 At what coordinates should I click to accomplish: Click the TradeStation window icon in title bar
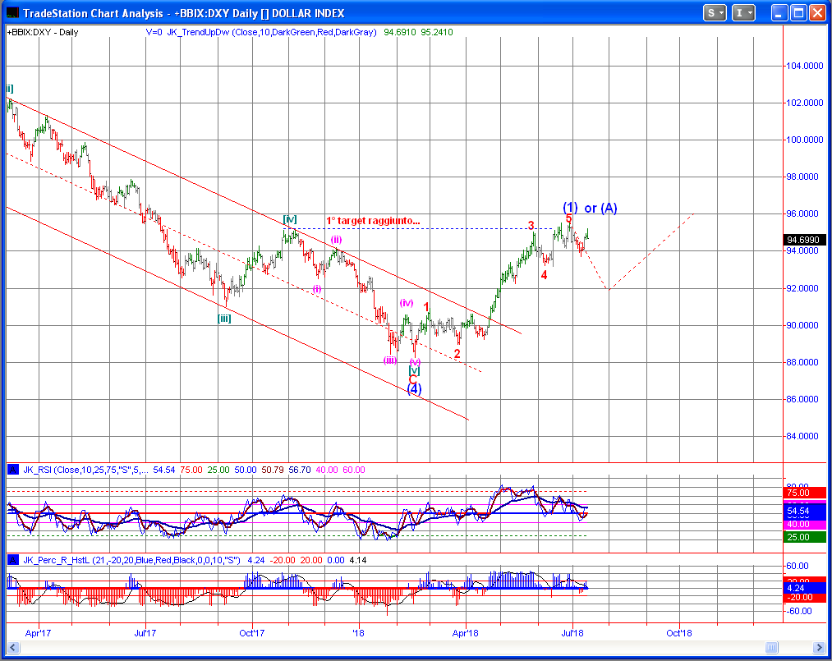pos(12,13)
